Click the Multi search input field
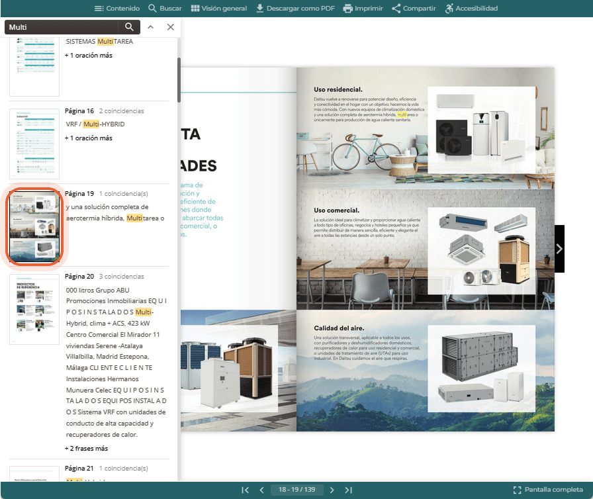Viewport: 593px width, 499px height. 62,27
